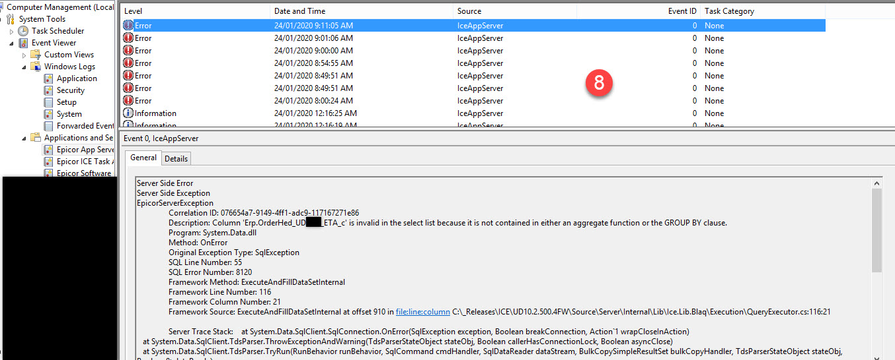The width and height of the screenshot is (895, 360).
Task: Click the Setup log icon
Action: 48,102
